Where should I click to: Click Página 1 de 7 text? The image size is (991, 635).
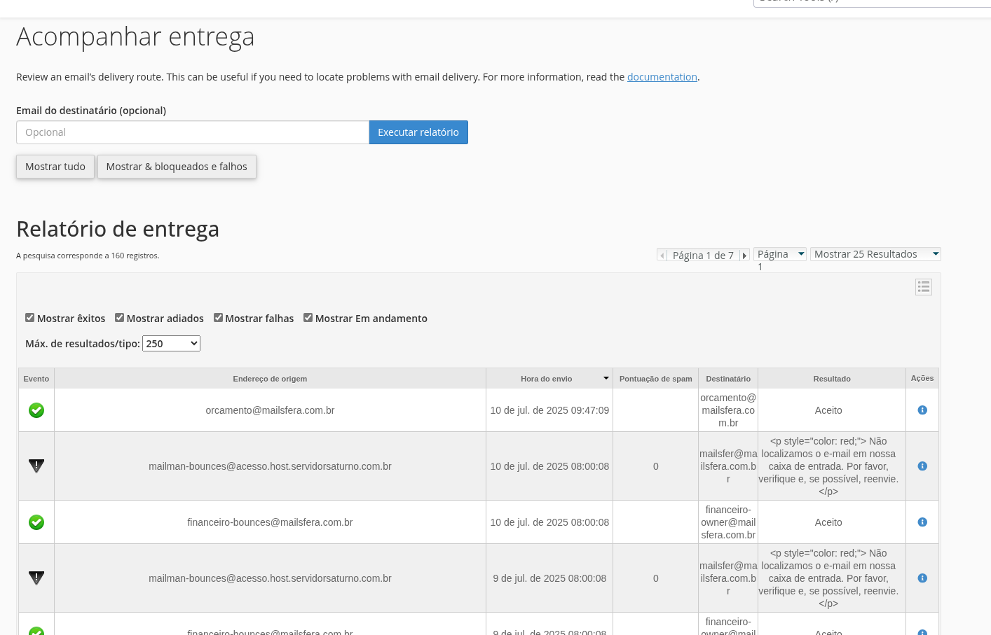[703, 256]
